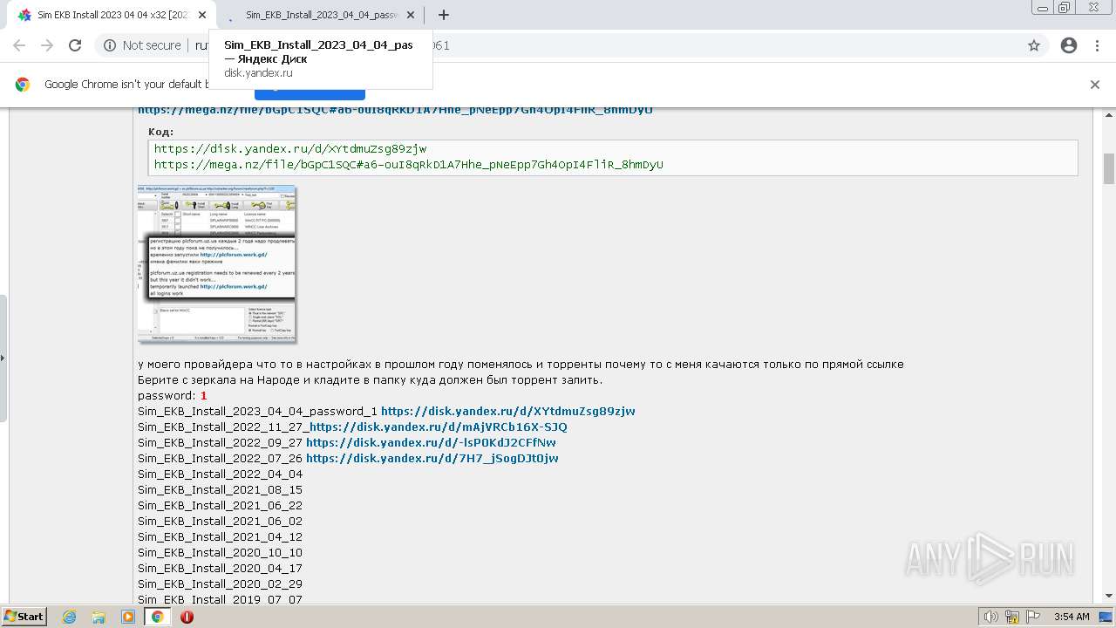Click the text Sim_EKB_Install_2021_06_22
This screenshot has width=1116, height=628.
[x=220, y=506]
